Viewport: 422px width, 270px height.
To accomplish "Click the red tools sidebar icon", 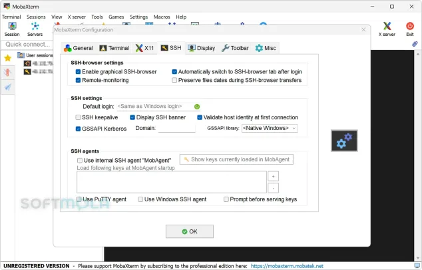I will [x=8, y=72].
